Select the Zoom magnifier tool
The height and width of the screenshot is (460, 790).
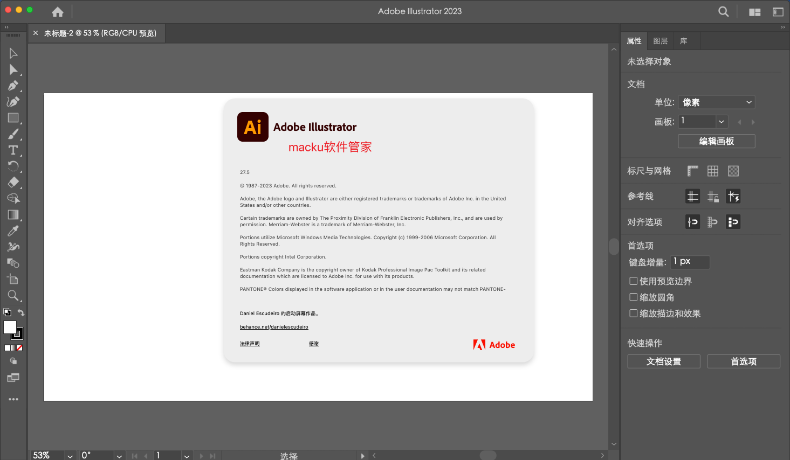point(13,295)
